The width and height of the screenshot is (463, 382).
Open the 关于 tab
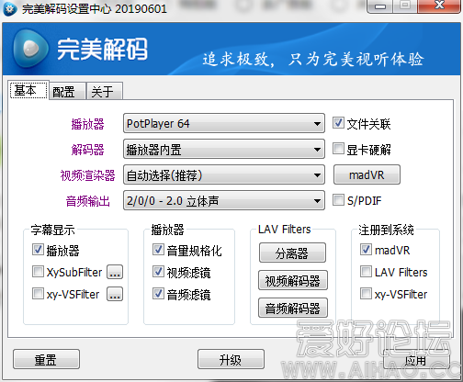105,92
